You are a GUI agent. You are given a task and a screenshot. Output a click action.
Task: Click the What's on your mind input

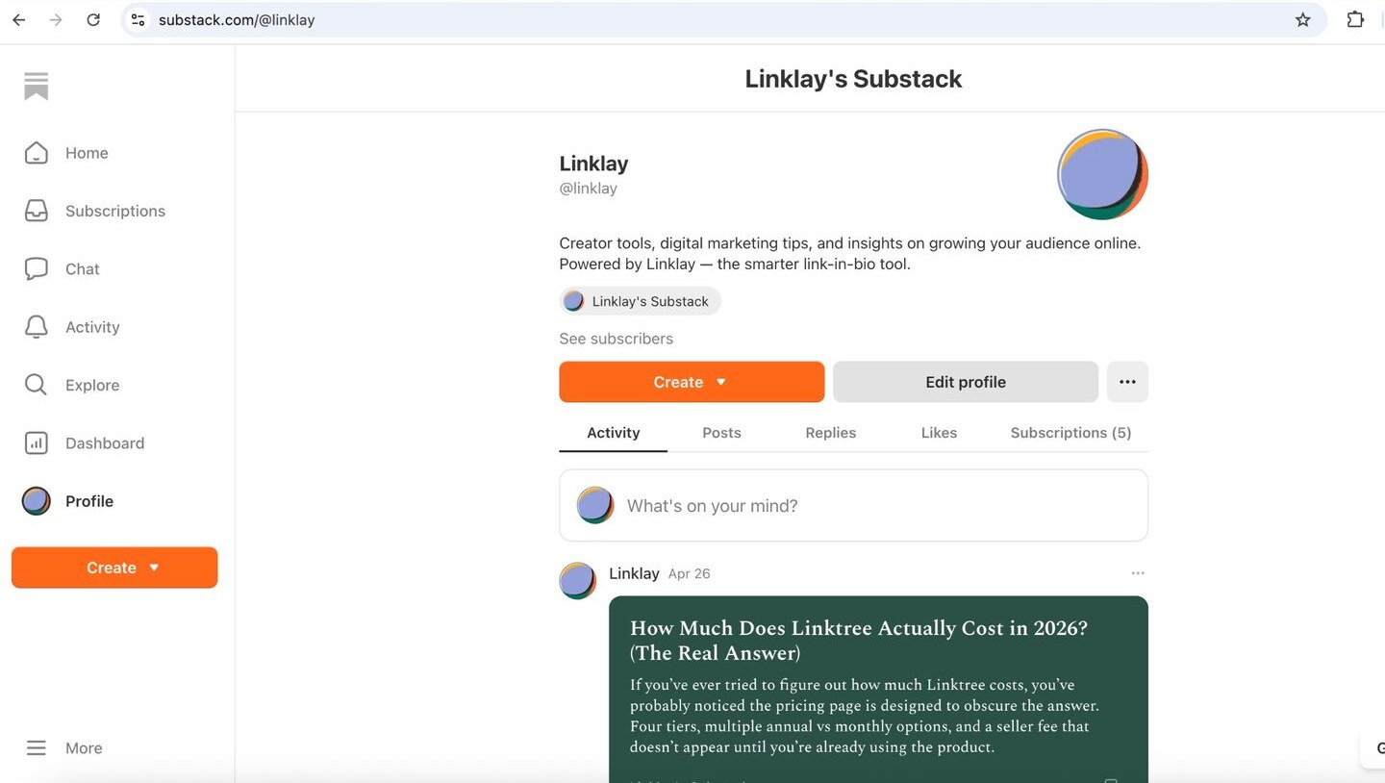click(853, 505)
